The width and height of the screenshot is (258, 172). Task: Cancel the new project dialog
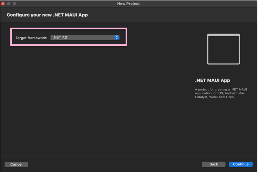click(16, 164)
